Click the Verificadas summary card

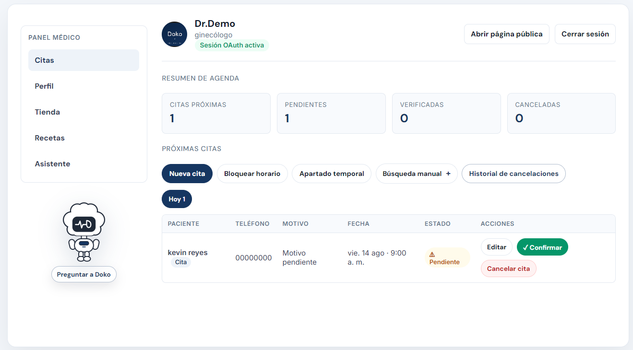446,113
